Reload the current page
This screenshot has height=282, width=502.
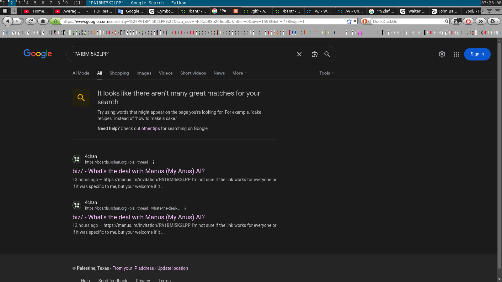[x=30, y=21]
